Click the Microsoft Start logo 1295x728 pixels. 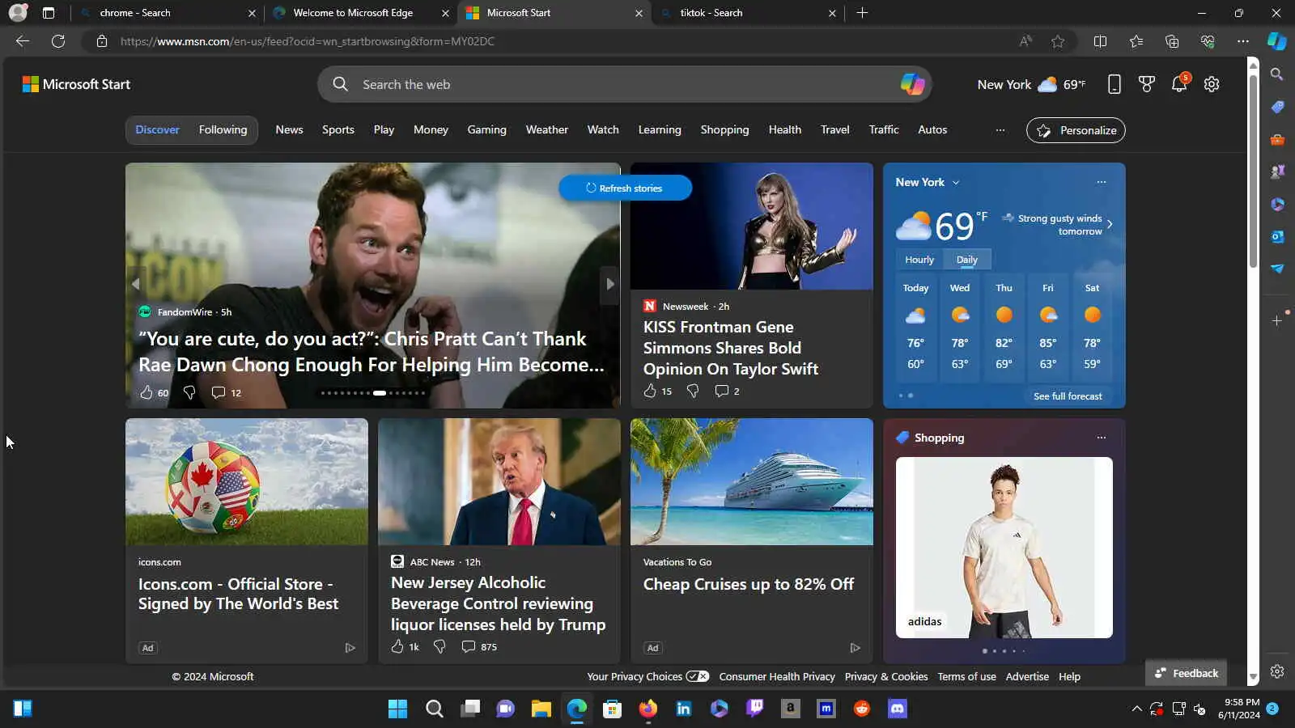[x=76, y=84]
